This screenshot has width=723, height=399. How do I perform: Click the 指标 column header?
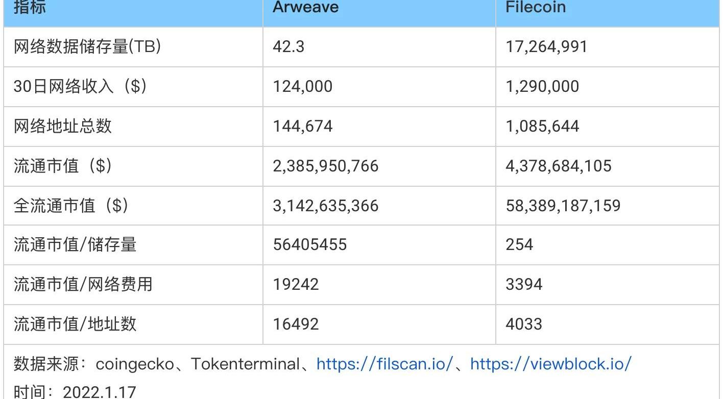coord(29,8)
